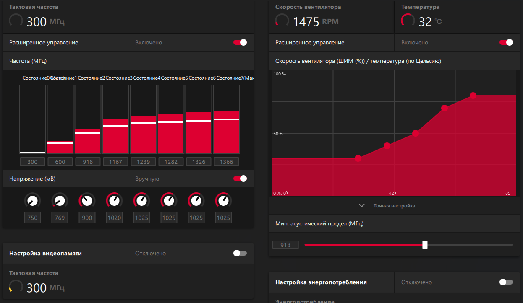Click the 750 mV voltage dial

[x=32, y=201]
